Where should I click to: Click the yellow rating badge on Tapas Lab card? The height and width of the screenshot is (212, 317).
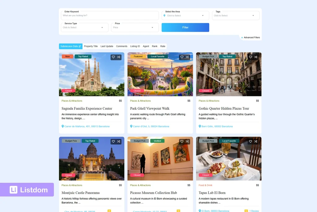tap(246, 211)
